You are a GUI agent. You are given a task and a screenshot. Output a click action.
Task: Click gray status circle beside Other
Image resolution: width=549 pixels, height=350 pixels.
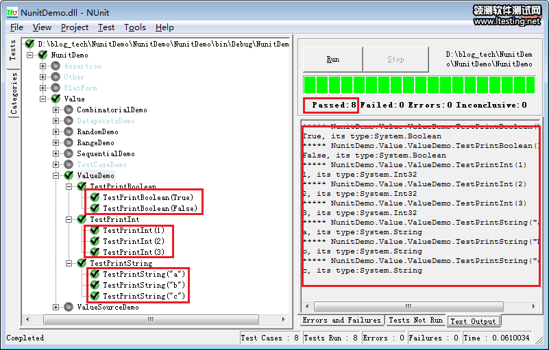56,77
